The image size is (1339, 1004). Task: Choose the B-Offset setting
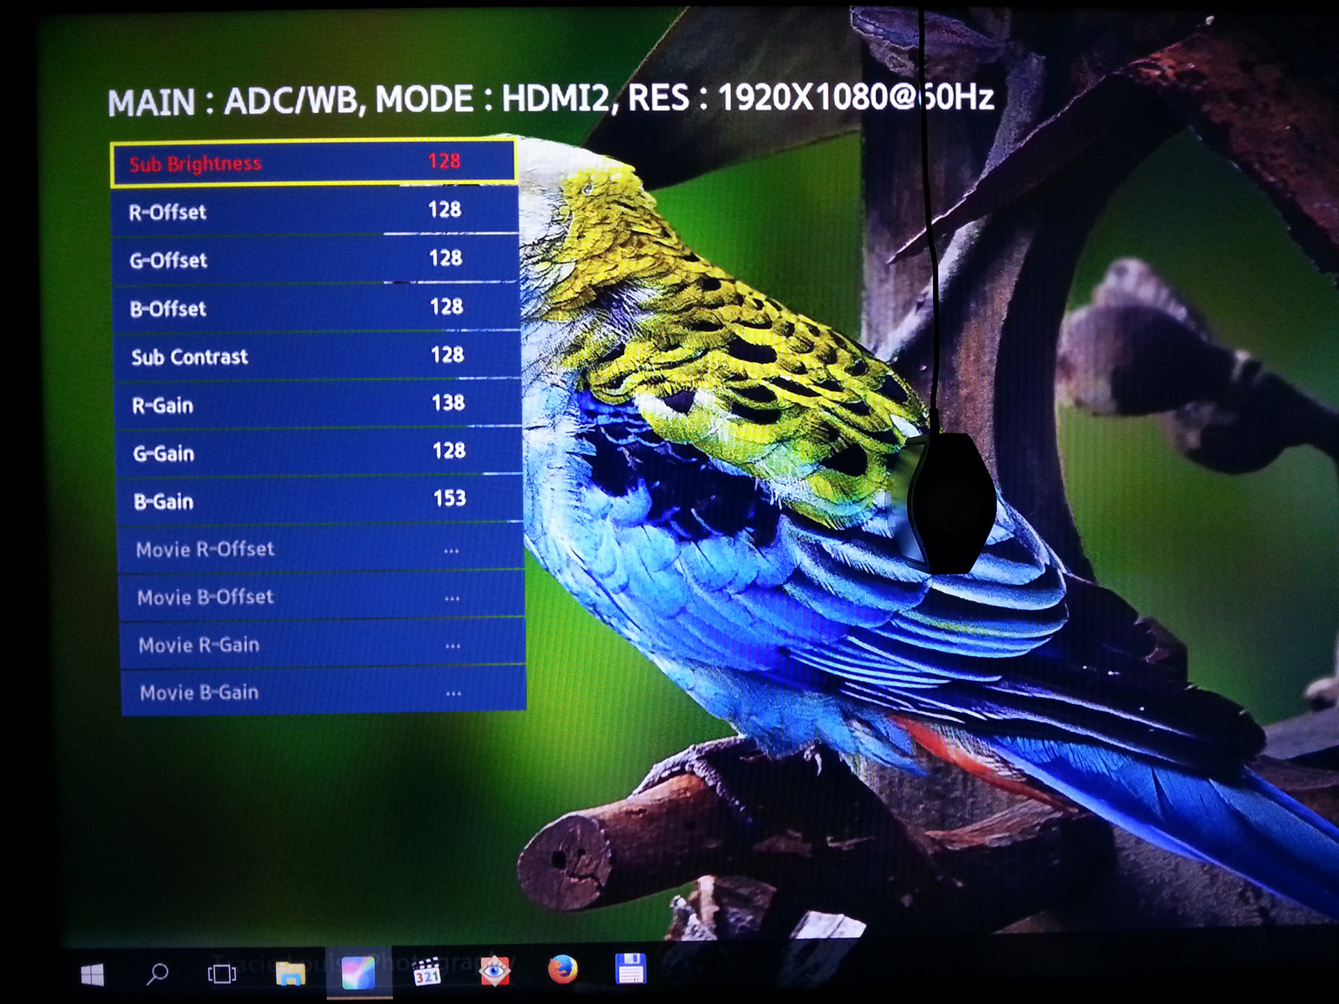click(x=317, y=307)
